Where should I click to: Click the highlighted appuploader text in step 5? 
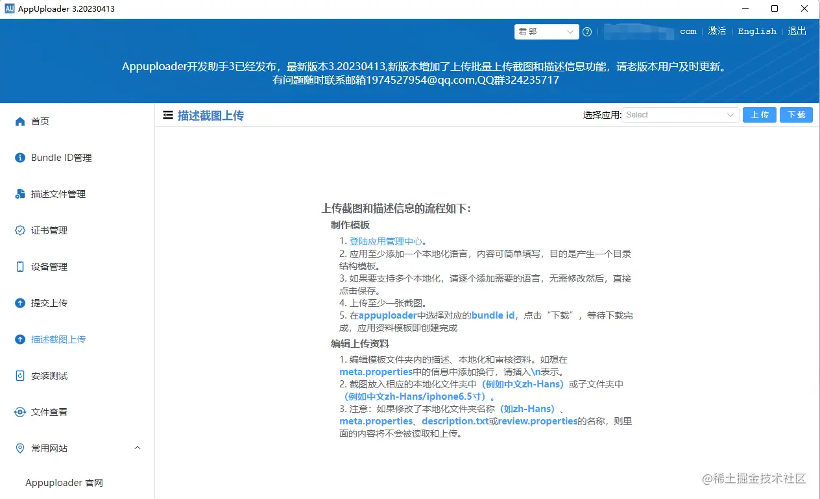tap(388, 315)
